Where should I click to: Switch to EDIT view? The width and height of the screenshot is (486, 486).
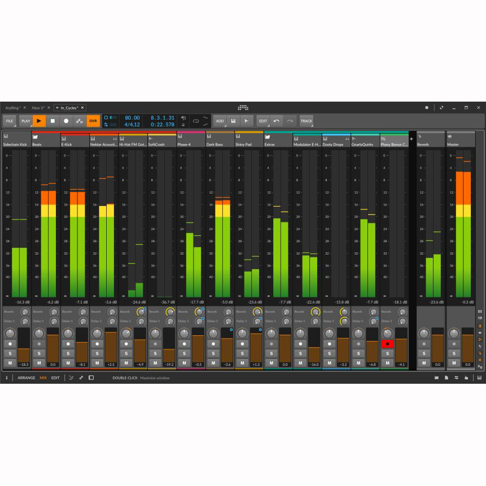[x=55, y=378]
